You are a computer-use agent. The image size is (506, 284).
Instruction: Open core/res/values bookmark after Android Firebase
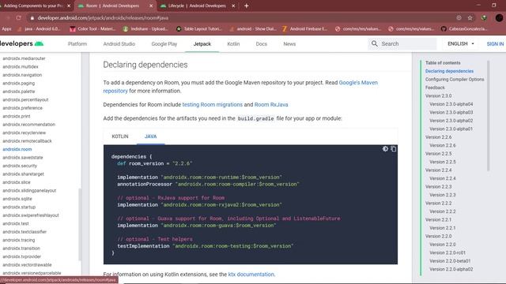coord(357,29)
